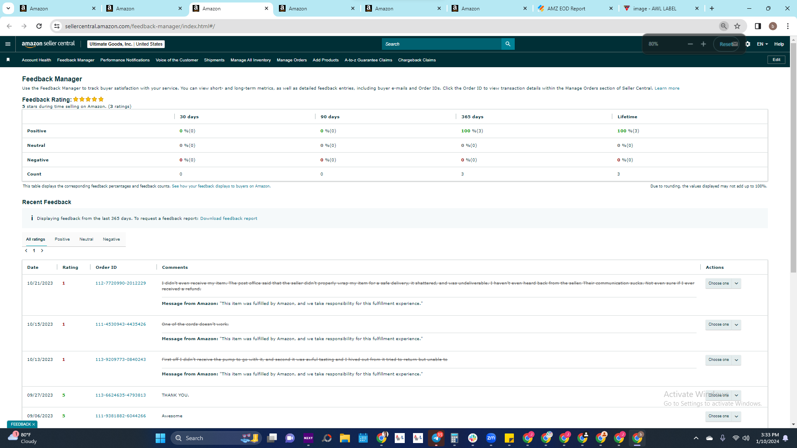Click the Learn more link

click(x=667, y=88)
